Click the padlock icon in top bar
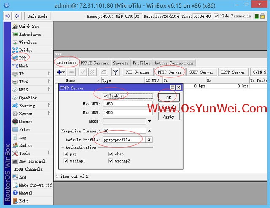Viewport: 270px width, 208px height. click(262, 16)
